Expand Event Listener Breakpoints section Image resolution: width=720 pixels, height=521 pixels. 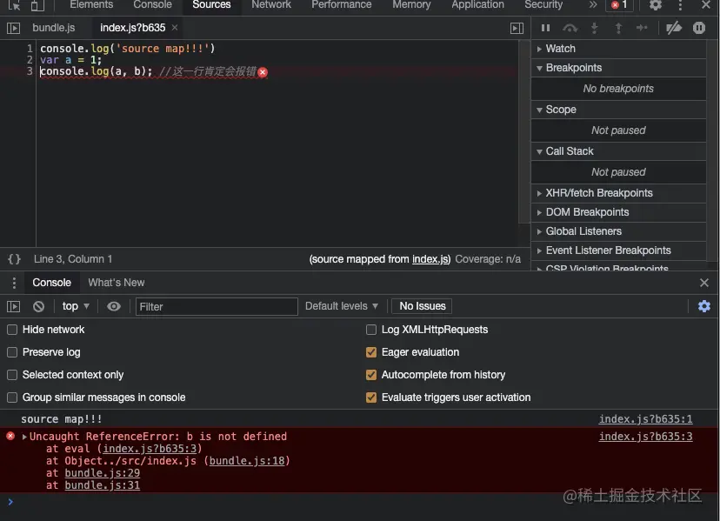tap(618, 250)
